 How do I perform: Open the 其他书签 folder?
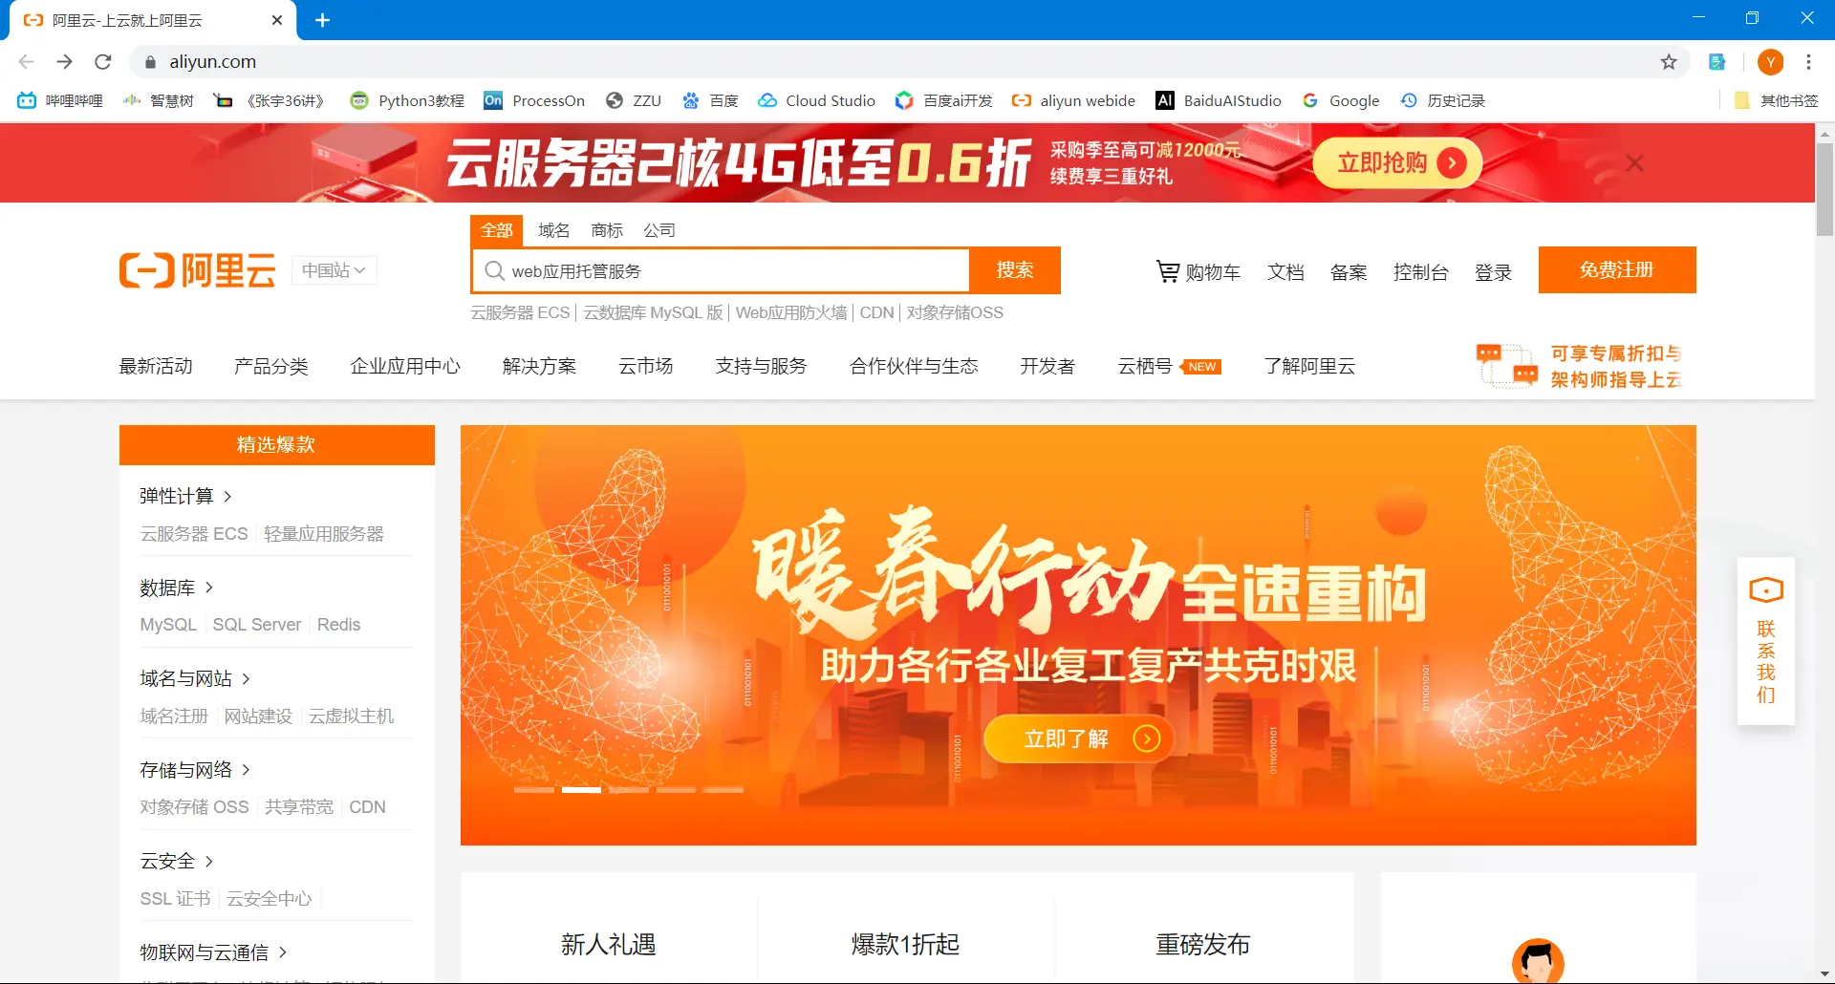pos(1776,100)
